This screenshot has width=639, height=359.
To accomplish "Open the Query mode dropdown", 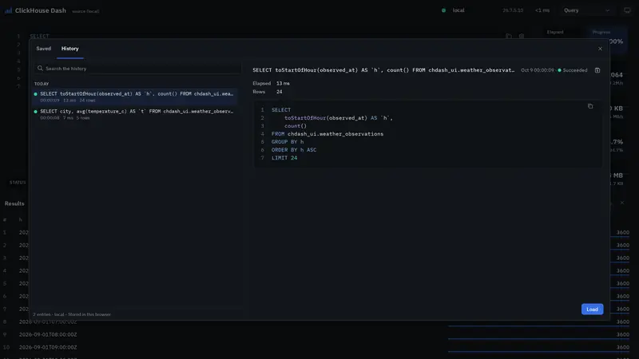I will pos(586,10).
